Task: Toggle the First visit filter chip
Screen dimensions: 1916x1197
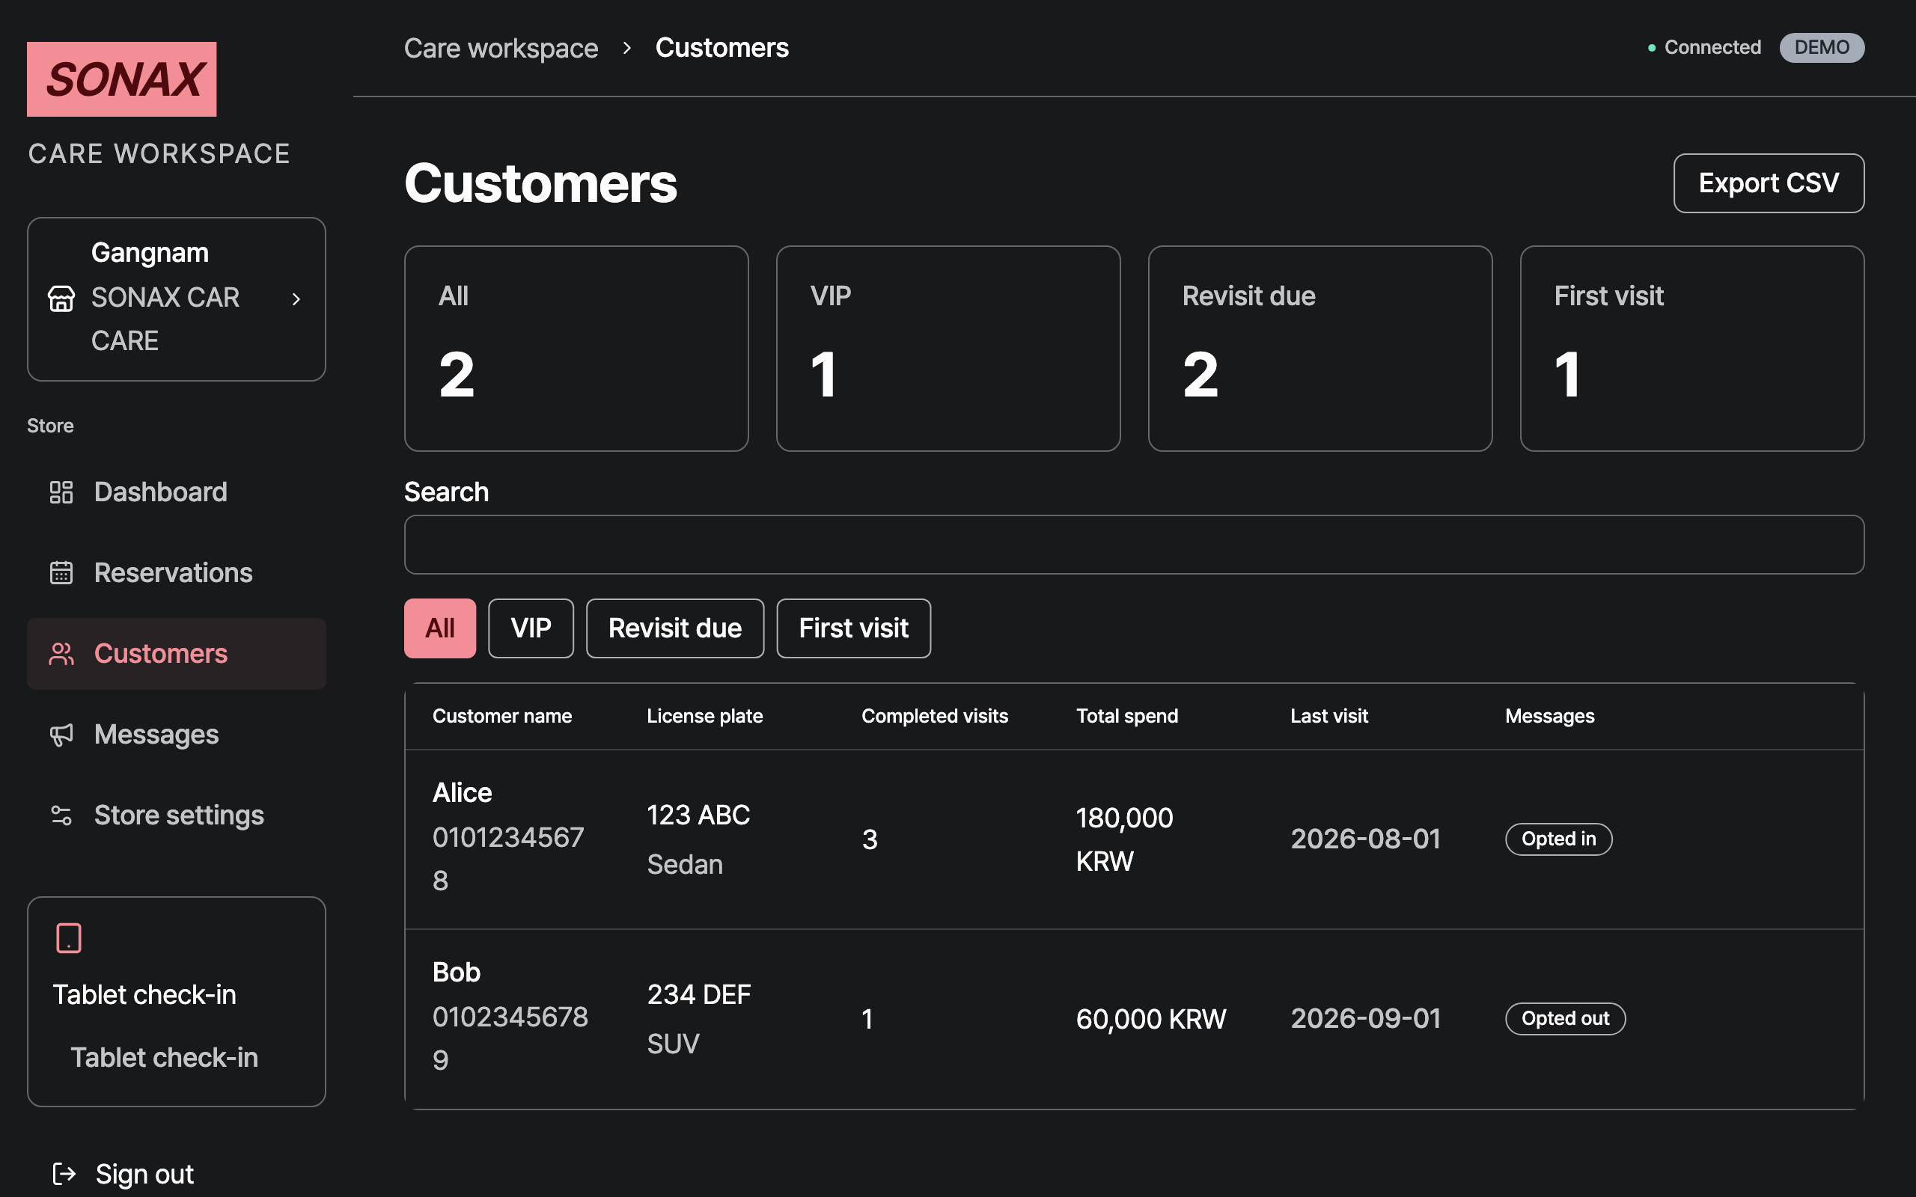Action: coord(853,628)
